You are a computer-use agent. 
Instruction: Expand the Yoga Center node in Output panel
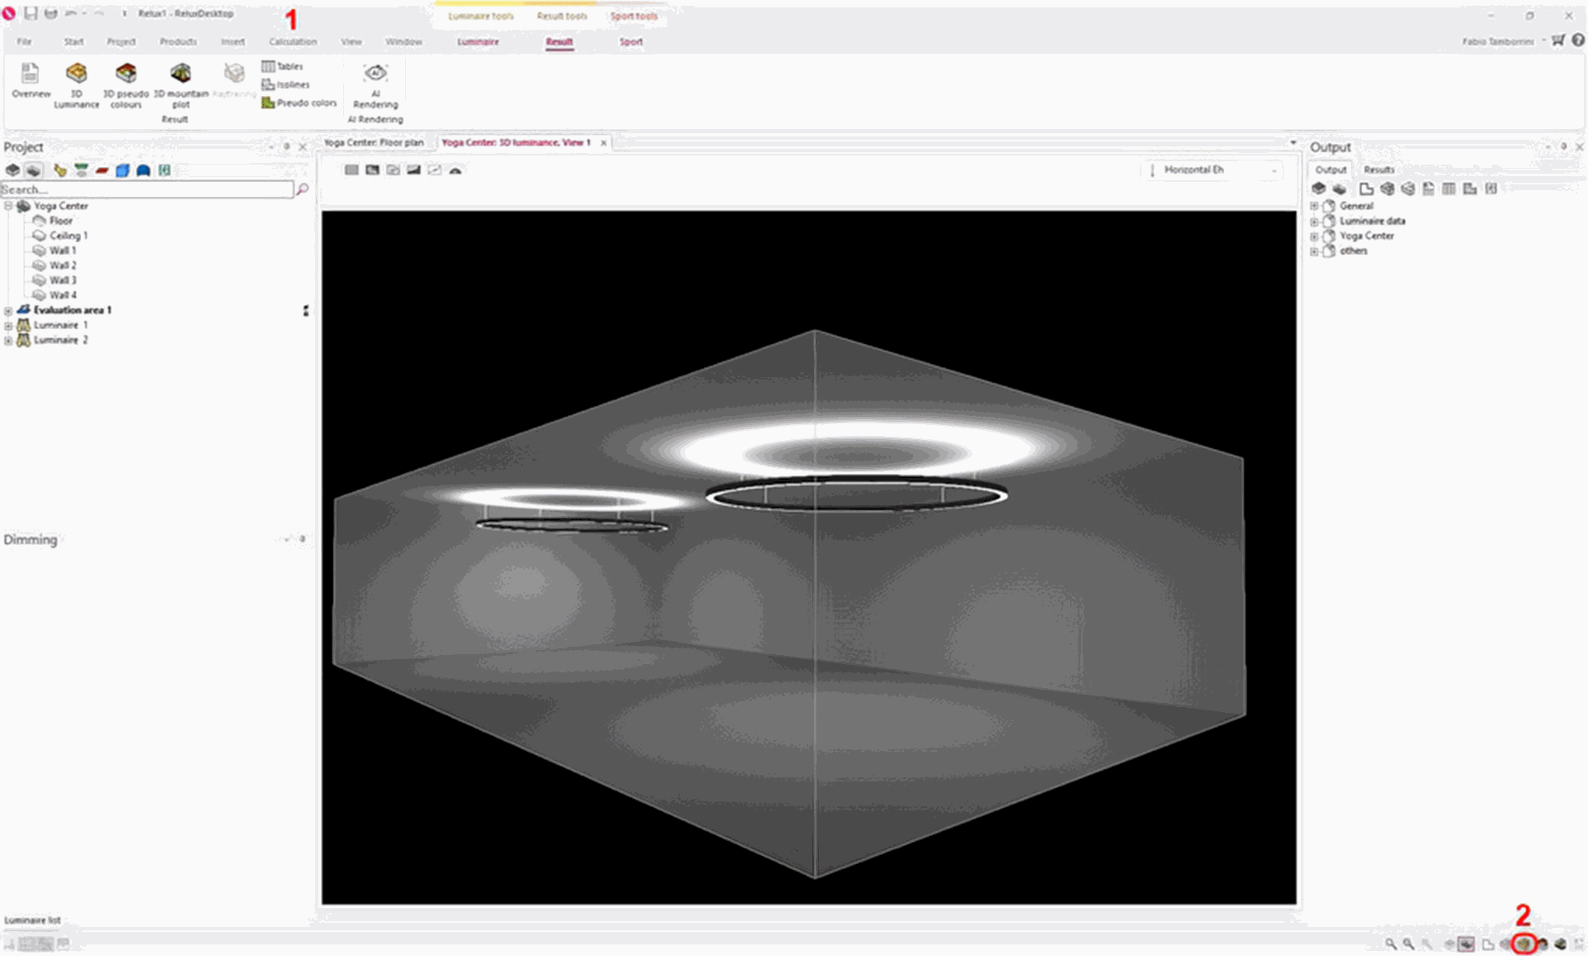(1314, 236)
